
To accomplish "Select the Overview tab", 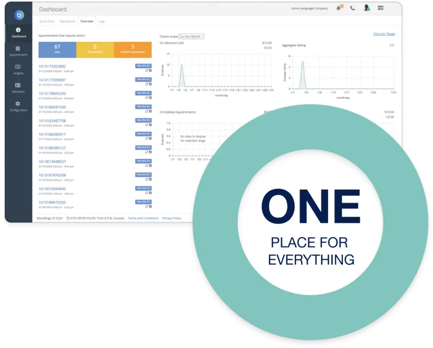I will pyautogui.click(x=87, y=21).
